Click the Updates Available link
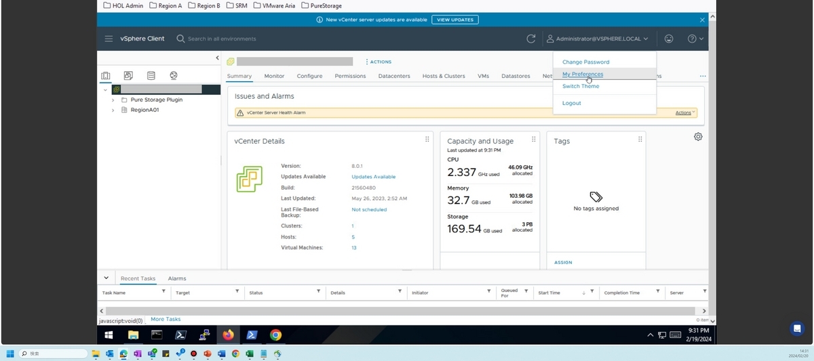The width and height of the screenshot is (814, 361). coord(373,177)
